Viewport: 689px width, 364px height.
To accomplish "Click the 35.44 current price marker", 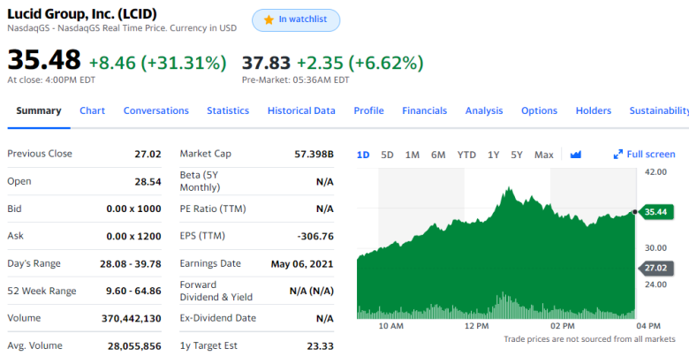I will (655, 212).
